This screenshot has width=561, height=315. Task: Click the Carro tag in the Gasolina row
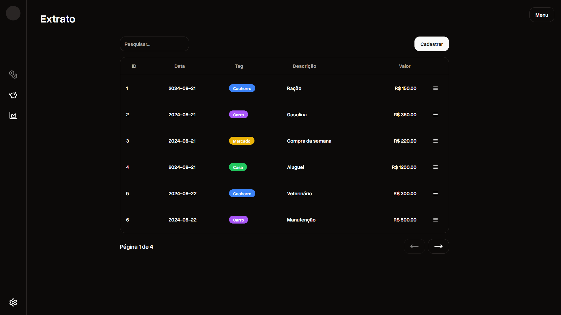[x=238, y=115]
